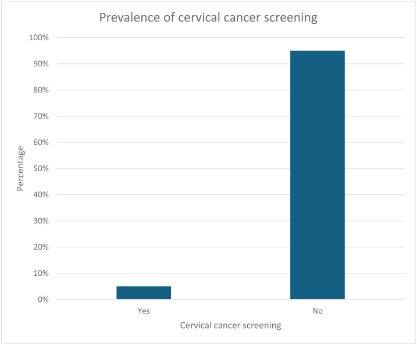Click the chart title 'Prevalence of cervical cancer screening'

tap(208, 18)
